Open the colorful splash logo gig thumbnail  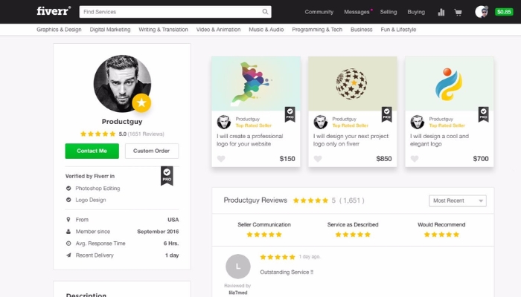[256, 83]
